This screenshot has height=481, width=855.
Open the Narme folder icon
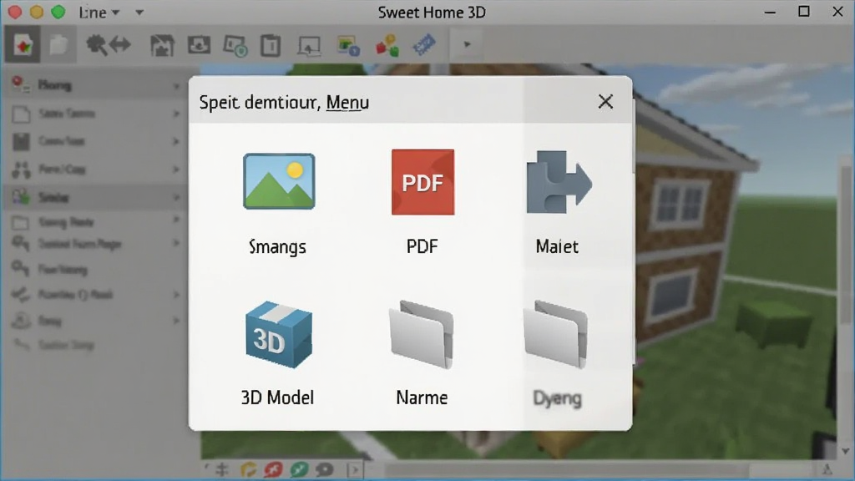(421, 334)
